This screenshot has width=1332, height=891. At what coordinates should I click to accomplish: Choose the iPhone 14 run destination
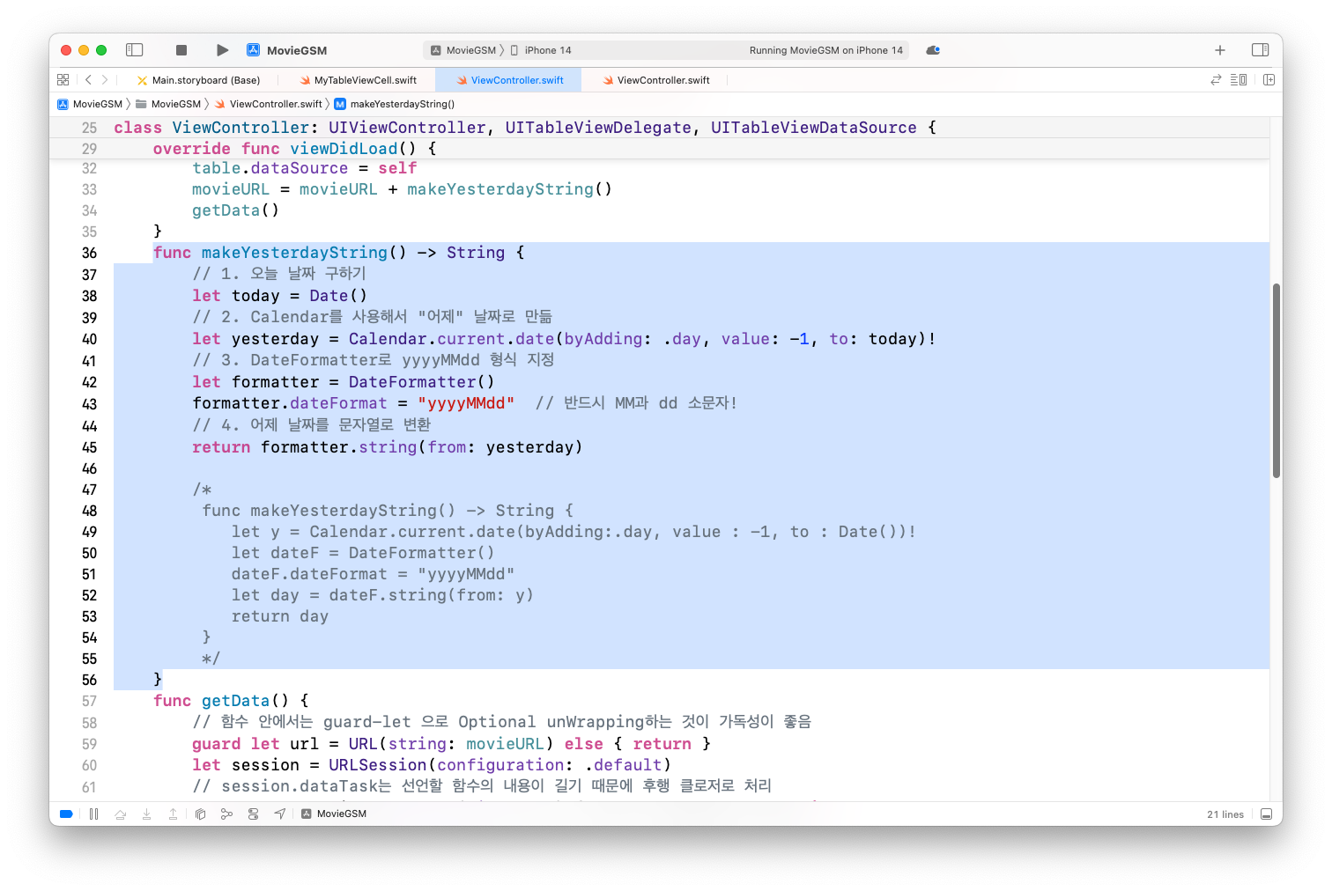point(541,50)
